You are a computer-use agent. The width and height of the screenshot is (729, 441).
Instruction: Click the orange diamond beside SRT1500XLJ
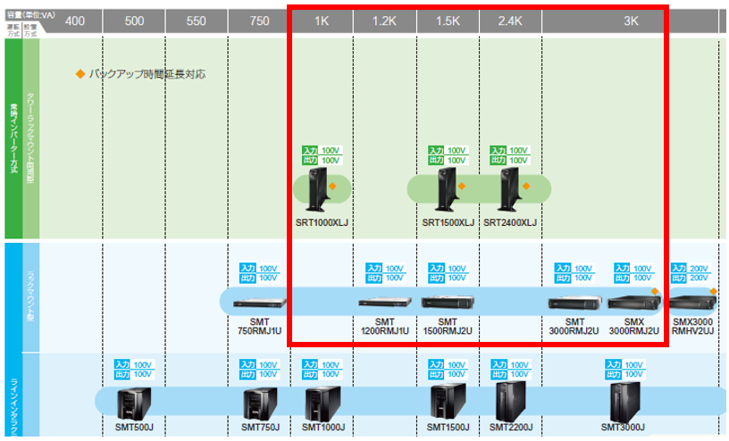462,187
